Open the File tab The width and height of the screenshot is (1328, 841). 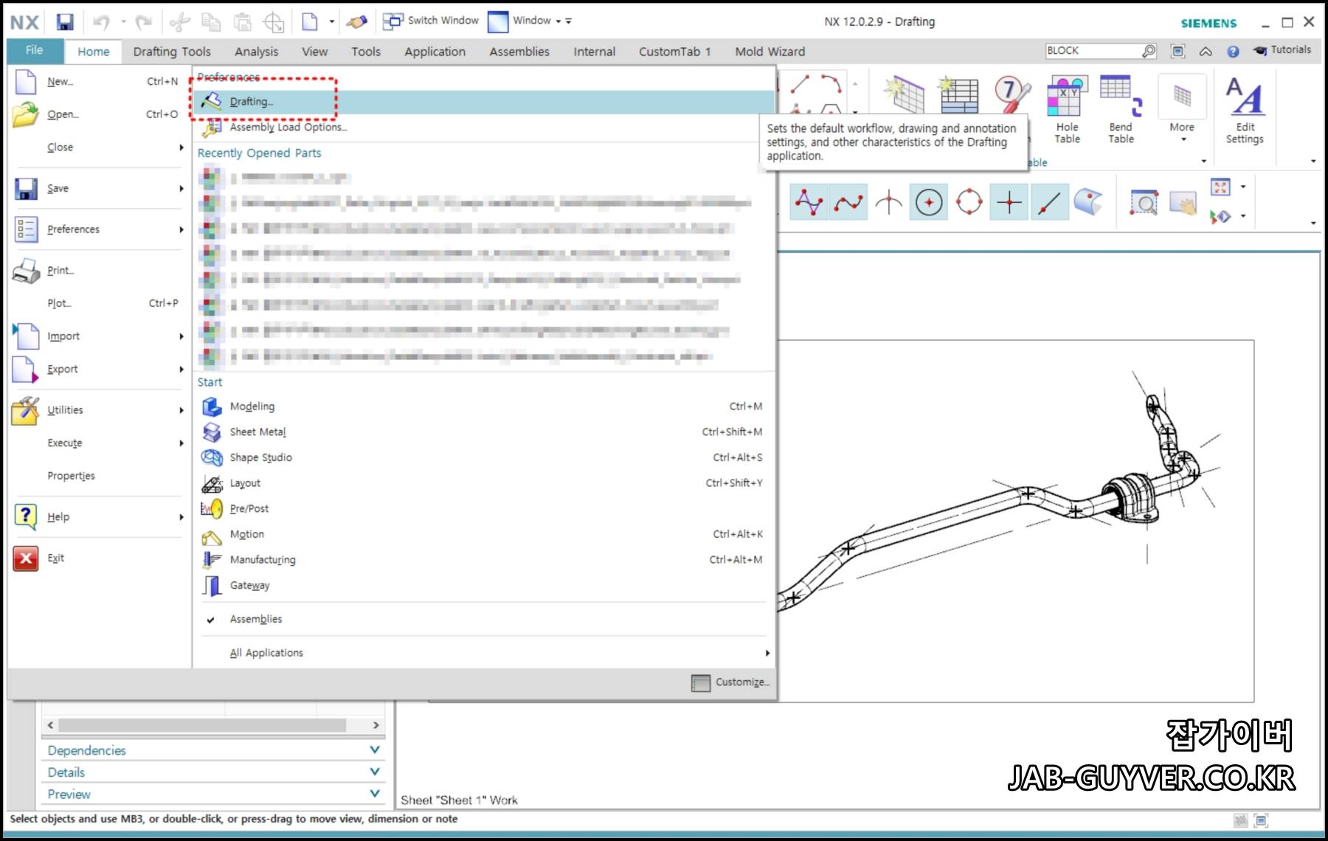click(34, 50)
